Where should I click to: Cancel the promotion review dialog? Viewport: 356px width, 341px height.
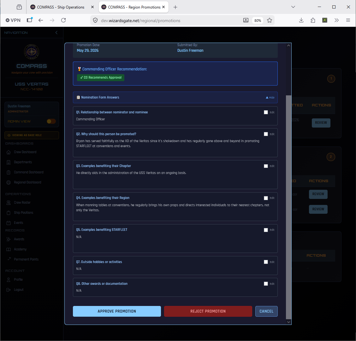click(x=266, y=311)
